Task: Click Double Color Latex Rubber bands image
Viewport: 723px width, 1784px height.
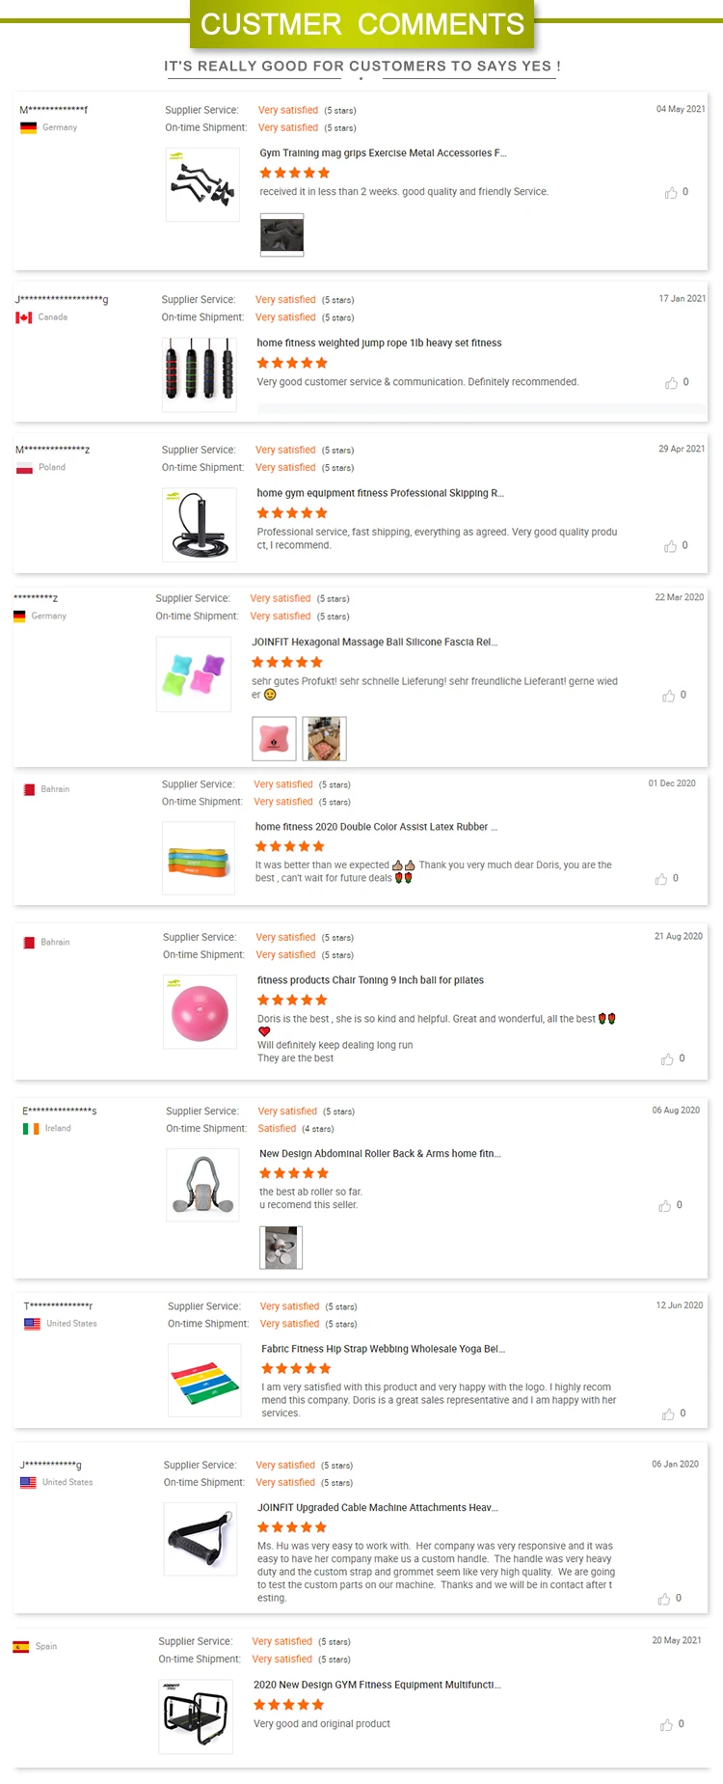Action: tap(199, 858)
